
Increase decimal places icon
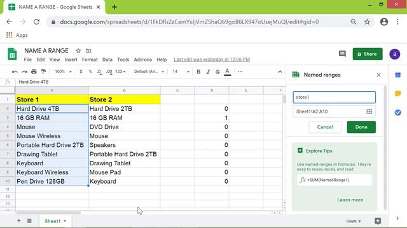109,72
